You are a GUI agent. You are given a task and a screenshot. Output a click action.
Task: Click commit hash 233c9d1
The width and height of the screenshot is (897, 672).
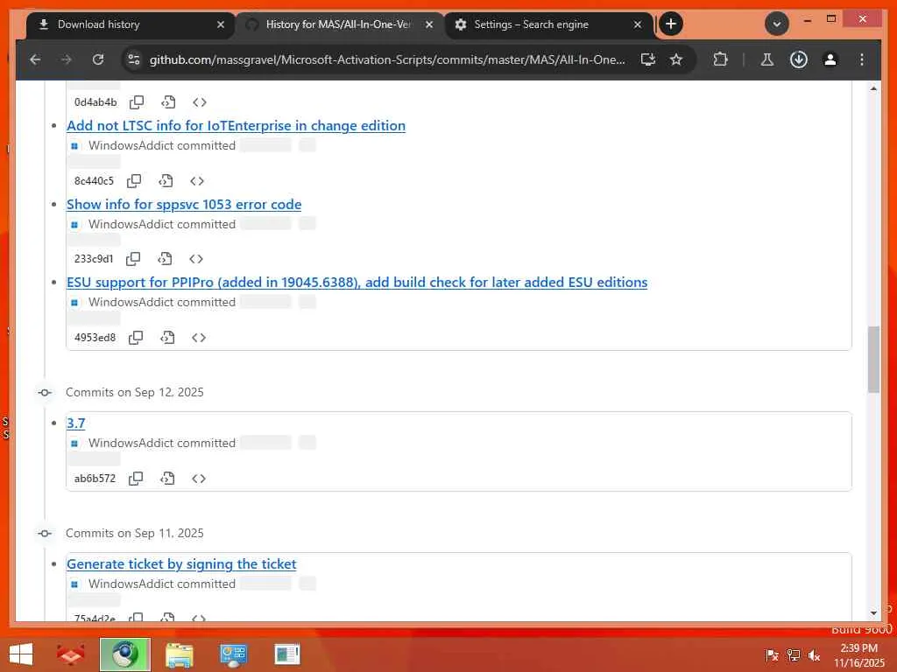pyautogui.click(x=94, y=259)
